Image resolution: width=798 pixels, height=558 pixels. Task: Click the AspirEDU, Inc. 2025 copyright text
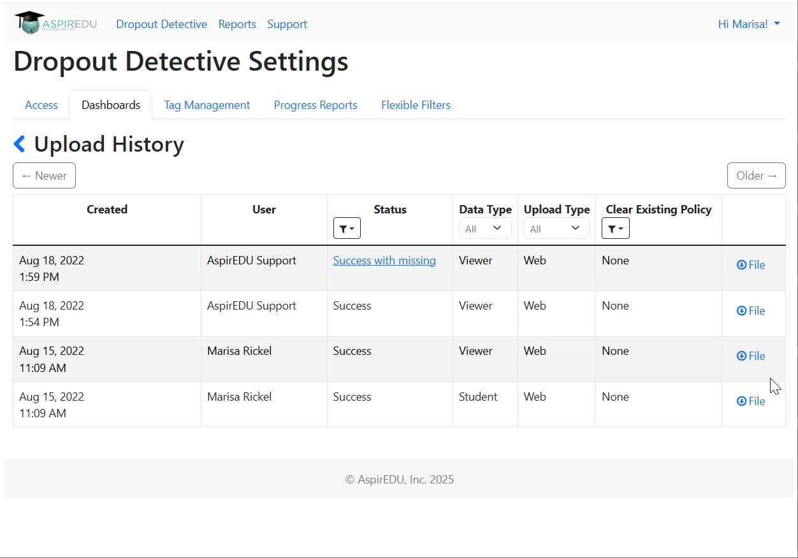click(x=400, y=480)
